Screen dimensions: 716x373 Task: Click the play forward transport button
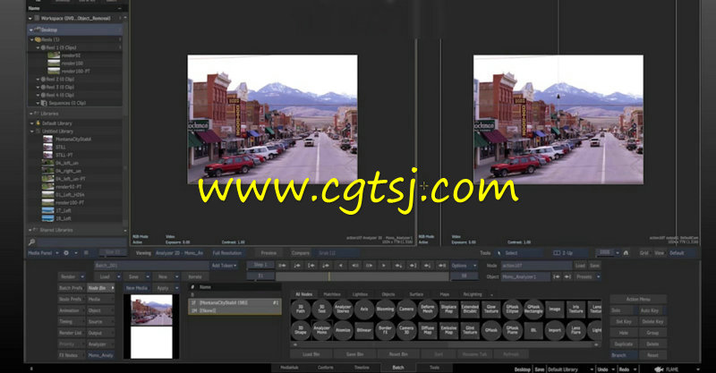384,266
